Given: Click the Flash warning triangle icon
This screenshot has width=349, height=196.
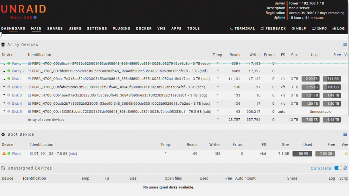Looking at the screenshot, I should [x=4, y=154].
